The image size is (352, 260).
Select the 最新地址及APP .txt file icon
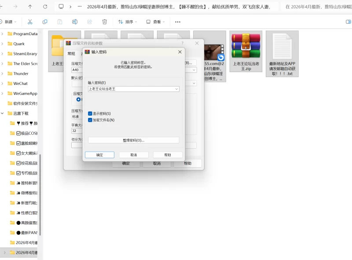pyautogui.click(x=282, y=46)
